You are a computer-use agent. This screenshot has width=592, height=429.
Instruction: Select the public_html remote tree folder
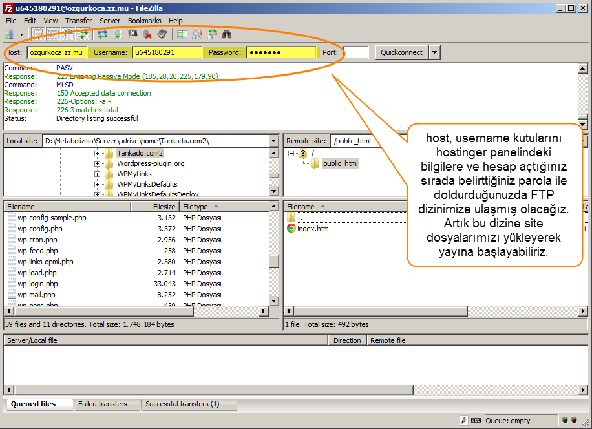[x=340, y=163]
